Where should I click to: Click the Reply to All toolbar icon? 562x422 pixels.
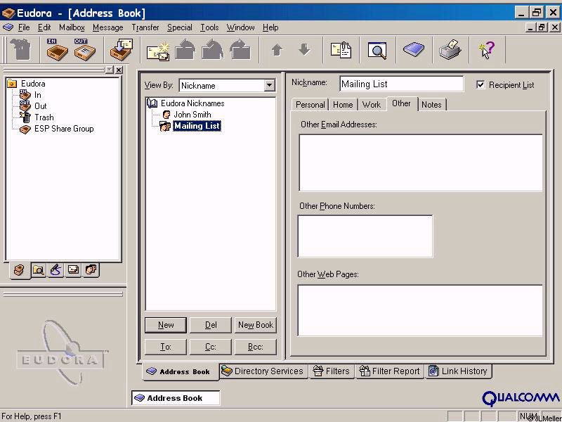coord(213,50)
